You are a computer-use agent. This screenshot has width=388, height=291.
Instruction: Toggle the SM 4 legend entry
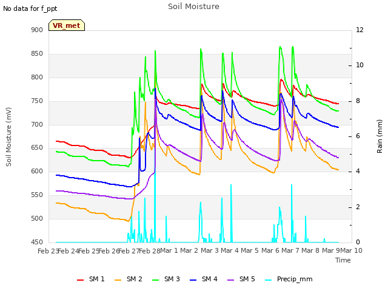tap(204, 279)
